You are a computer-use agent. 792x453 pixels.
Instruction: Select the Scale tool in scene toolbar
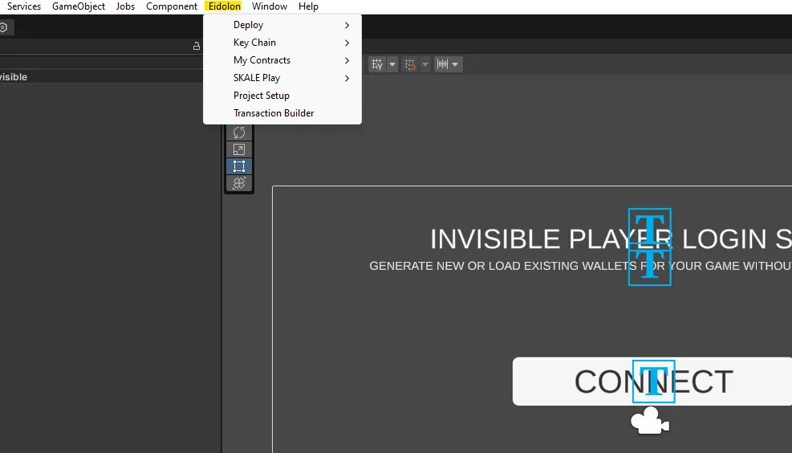(239, 149)
